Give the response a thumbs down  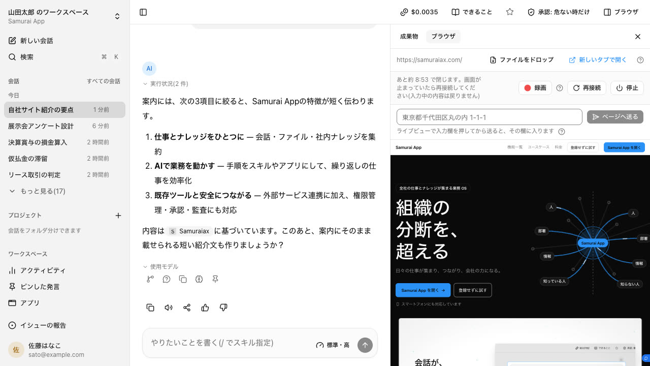click(223, 308)
